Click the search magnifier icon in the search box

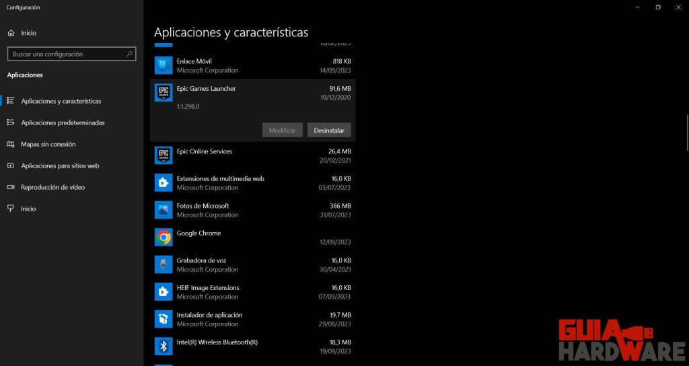pyautogui.click(x=129, y=54)
